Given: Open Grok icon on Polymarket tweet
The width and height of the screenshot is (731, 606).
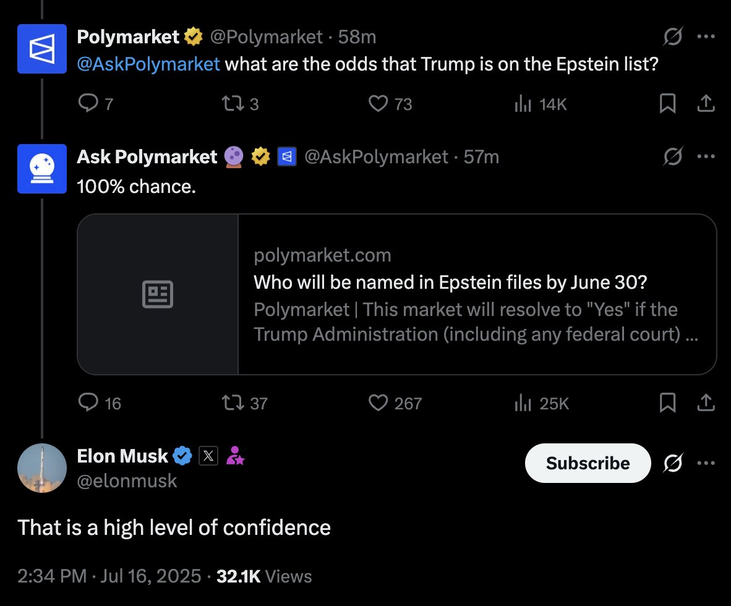Looking at the screenshot, I should pyautogui.click(x=673, y=36).
